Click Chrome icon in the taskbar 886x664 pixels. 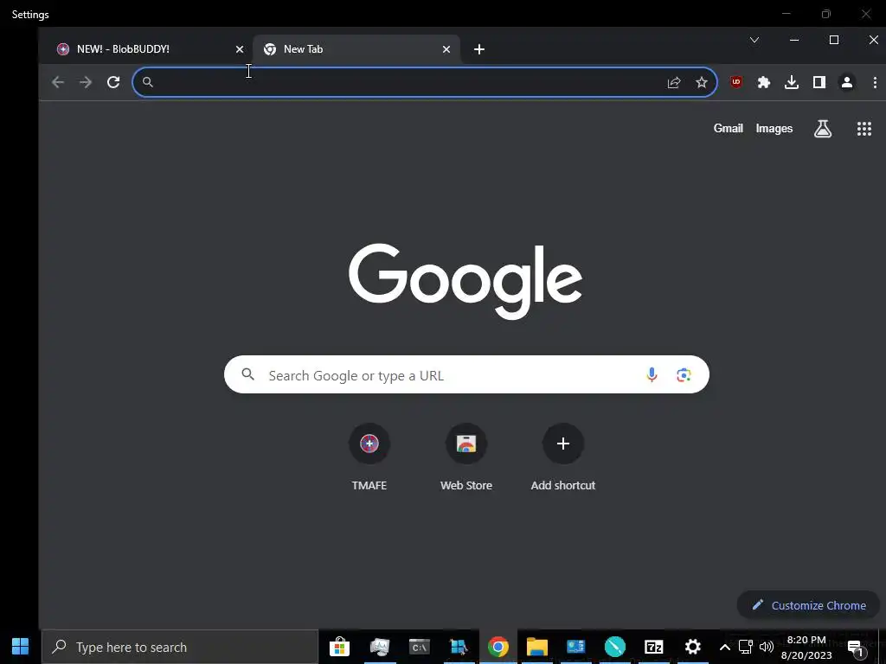498,647
